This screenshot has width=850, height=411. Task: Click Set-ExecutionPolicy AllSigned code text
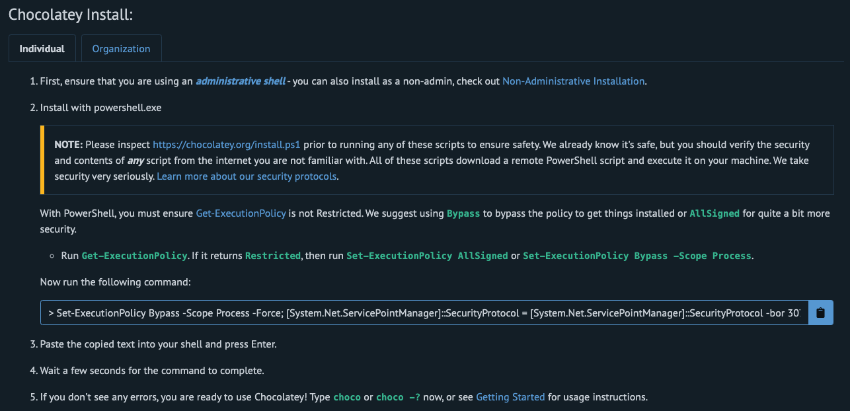427,256
